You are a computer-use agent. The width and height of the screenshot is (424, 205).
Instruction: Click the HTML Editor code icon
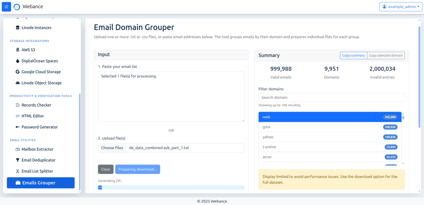coord(17,116)
